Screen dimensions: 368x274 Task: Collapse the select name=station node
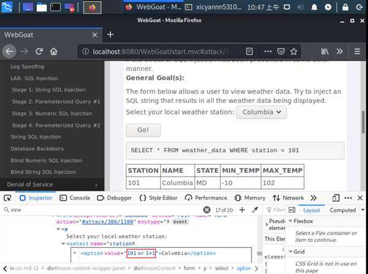pos(63,244)
